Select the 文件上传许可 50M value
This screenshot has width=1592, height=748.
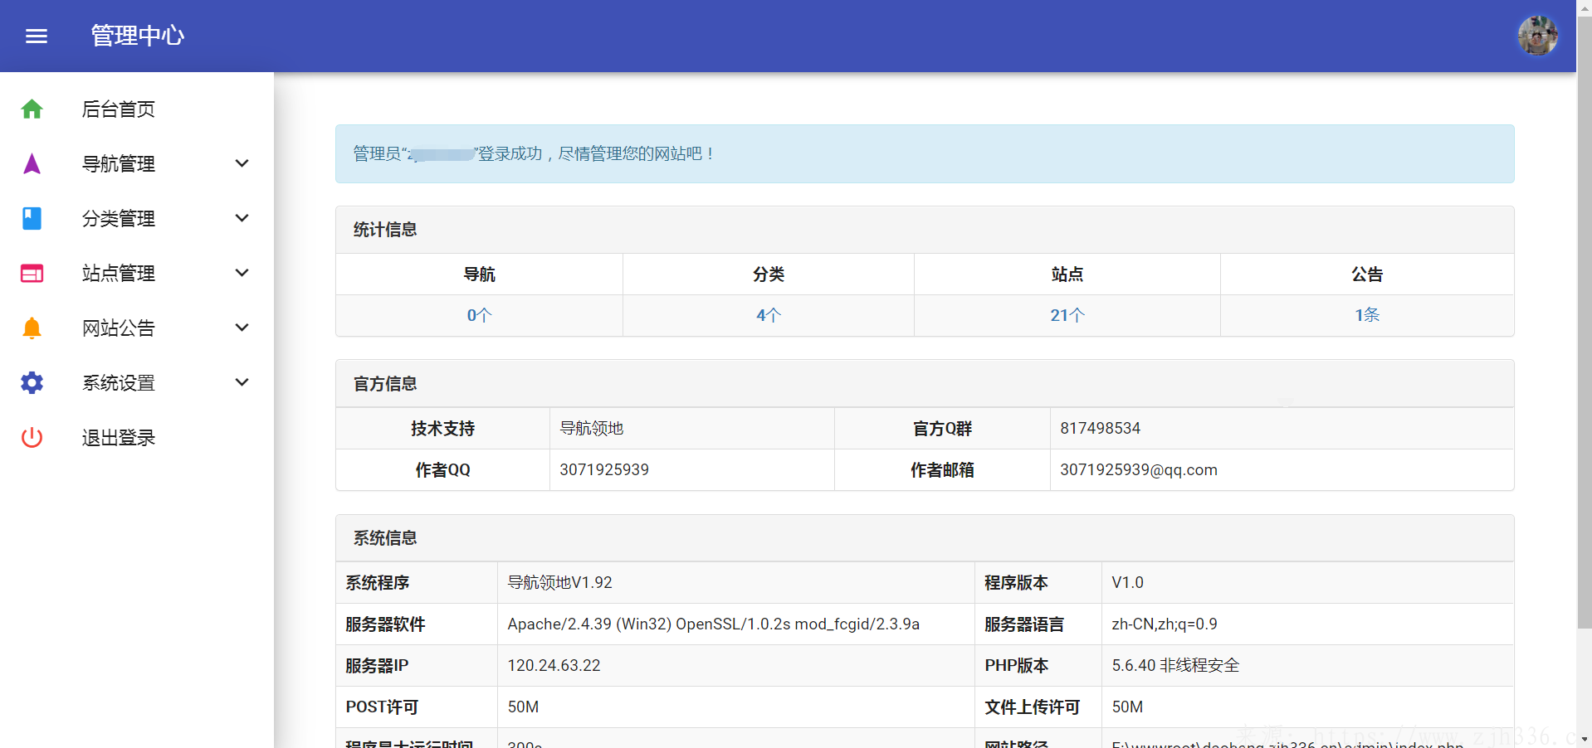(x=1308, y=707)
